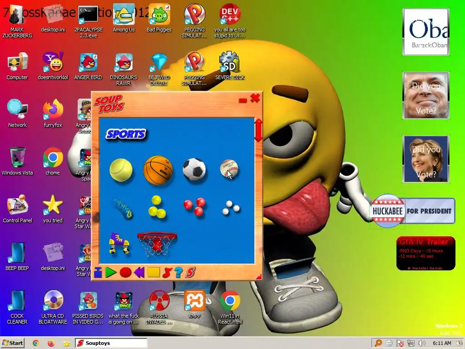Screen dimensions: 465x349
Task: Pick the purple roller skate toy
Action: (119, 243)
